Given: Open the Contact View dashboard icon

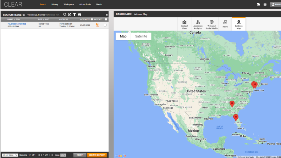Looking at the screenshot, I should (x=184, y=24).
